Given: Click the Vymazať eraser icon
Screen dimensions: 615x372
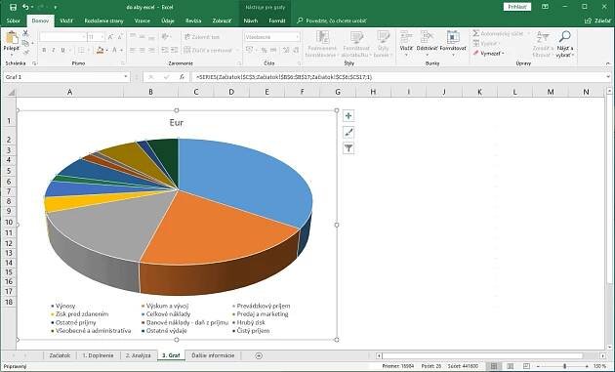Looking at the screenshot, I should tap(475, 53).
